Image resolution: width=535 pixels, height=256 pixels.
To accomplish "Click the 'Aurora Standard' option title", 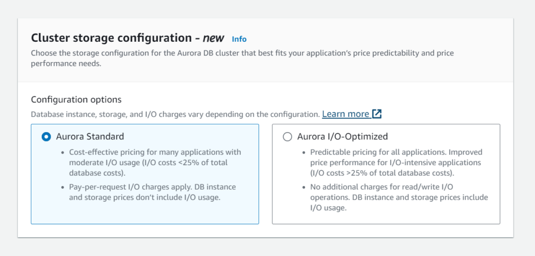I will coord(90,137).
